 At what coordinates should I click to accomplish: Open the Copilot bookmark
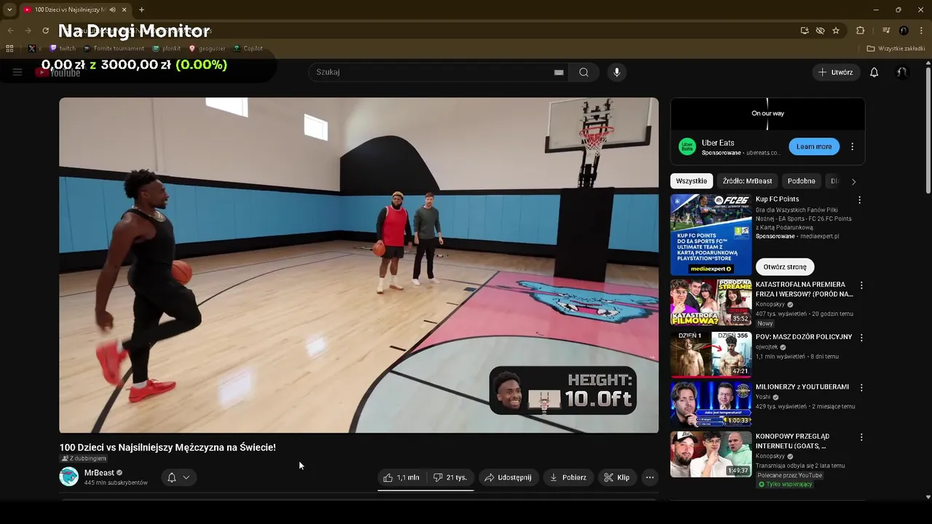tap(248, 49)
